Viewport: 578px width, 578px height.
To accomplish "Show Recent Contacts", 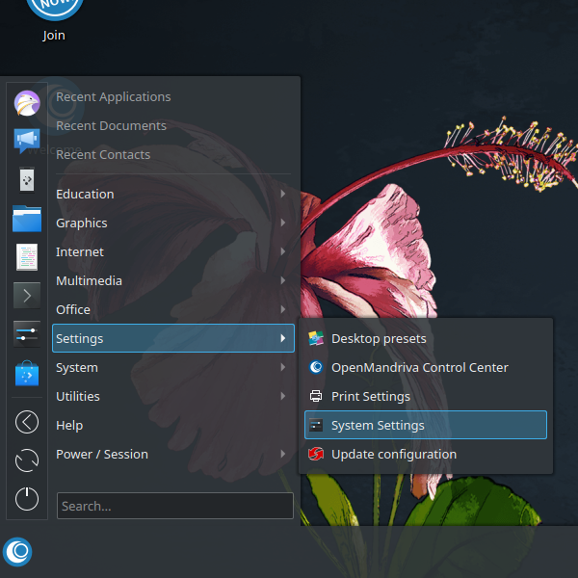I will tap(173, 154).
